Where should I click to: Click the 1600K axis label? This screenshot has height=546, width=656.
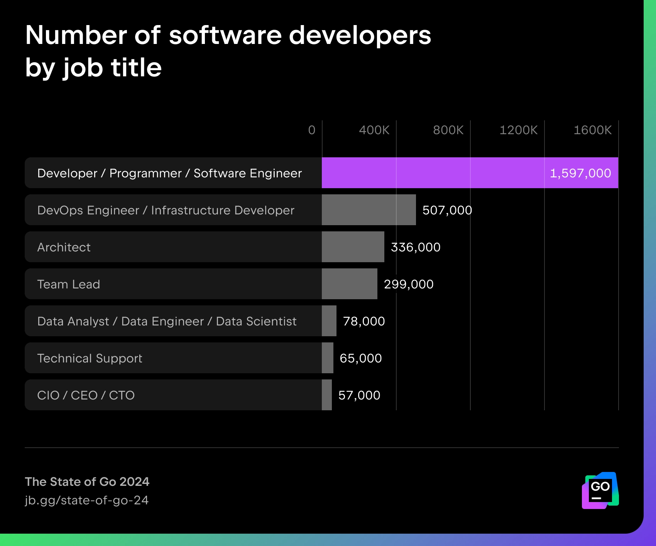593,130
